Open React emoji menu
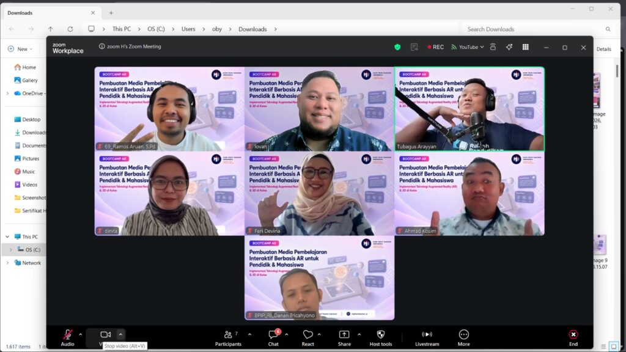Screen dimensions: 626x352 (x=308, y=337)
